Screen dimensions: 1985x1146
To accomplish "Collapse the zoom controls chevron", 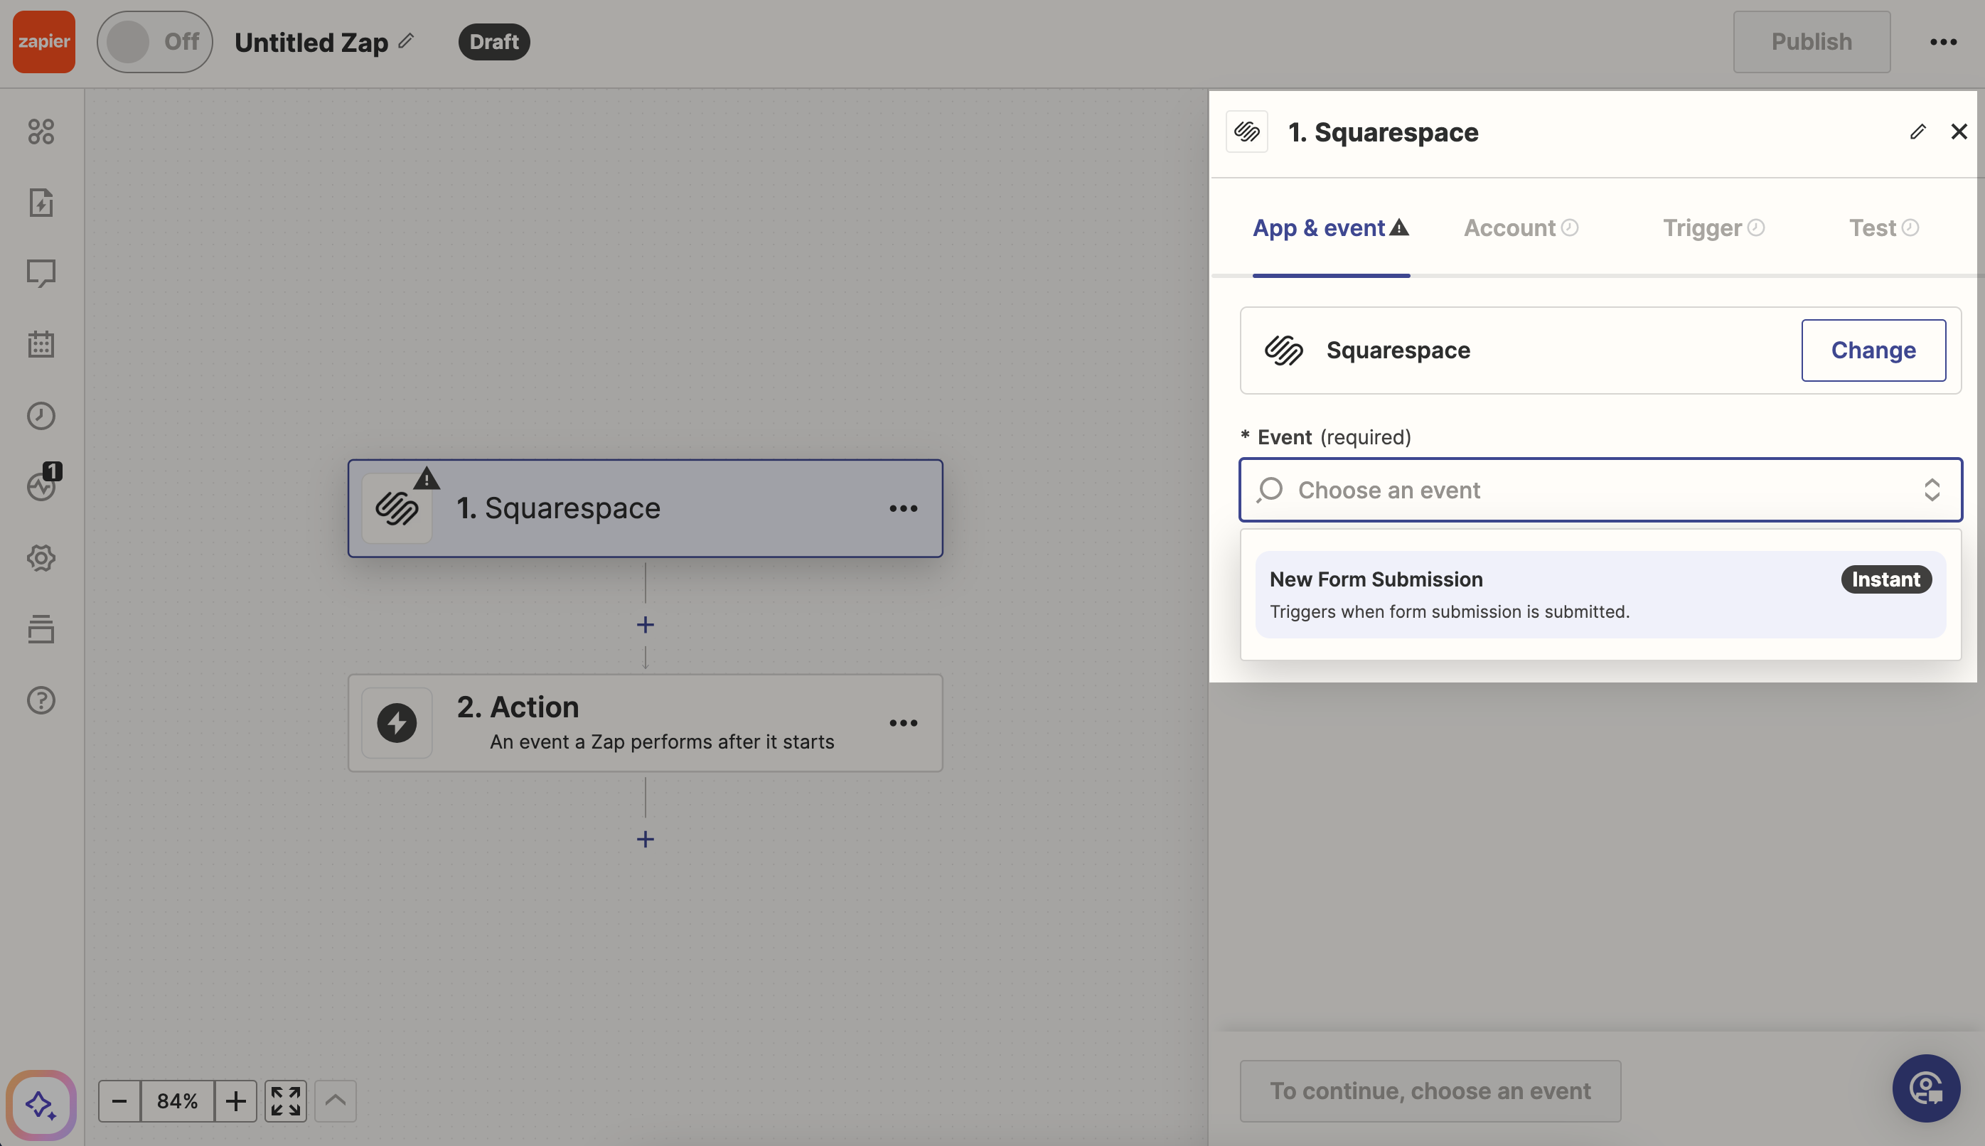I will [x=336, y=1101].
